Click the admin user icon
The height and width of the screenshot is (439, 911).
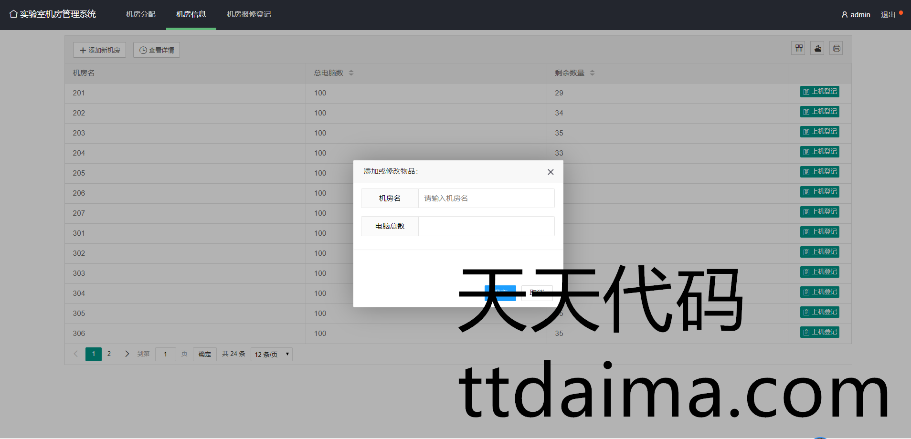click(844, 15)
